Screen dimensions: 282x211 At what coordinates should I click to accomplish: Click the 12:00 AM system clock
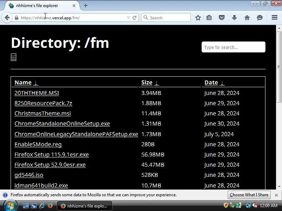coord(269,206)
